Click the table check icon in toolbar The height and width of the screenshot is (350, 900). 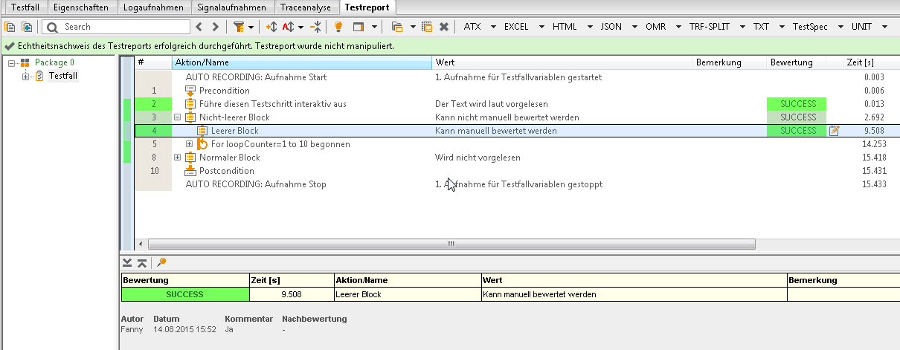point(427,27)
